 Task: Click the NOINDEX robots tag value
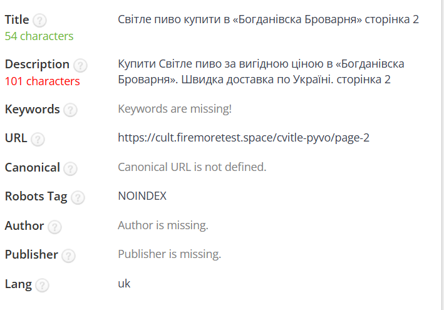click(x=142, y=196)
